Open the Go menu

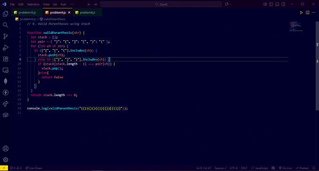tap(55, 4)
